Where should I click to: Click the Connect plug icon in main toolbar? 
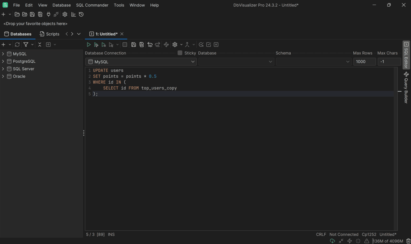pos(48,14)
